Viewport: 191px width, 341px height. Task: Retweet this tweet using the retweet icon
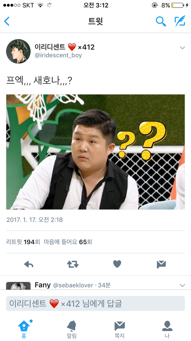click(x=73, y=264)
